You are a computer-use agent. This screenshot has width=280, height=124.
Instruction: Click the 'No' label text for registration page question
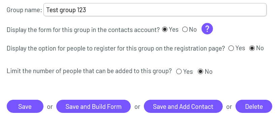pyautogui.click(x=260, y=48)
